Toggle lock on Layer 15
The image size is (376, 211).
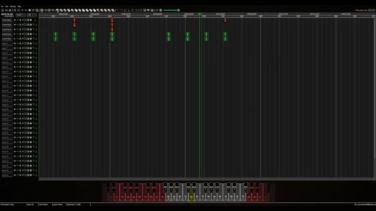tap(20, 86)
